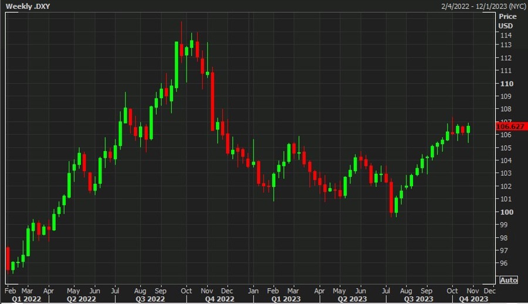Select the Q2 2023 quarter label
The image size is (528, 304).
pos(352,299)
